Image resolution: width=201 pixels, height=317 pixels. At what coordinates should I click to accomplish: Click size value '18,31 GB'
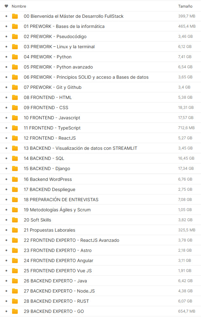pyautogui.click(x=186, y=108)
